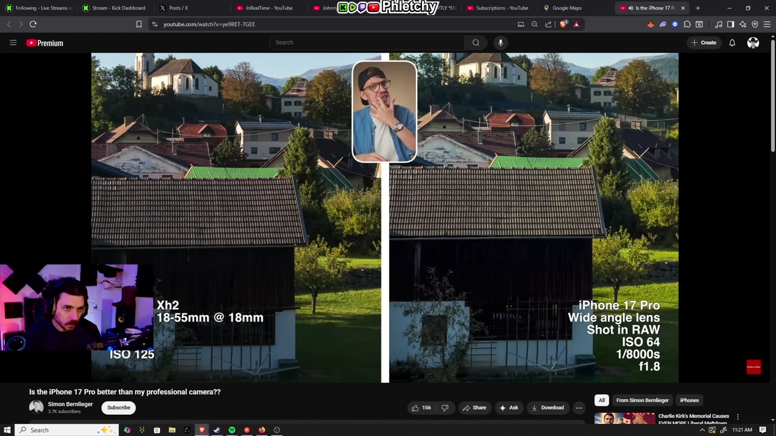Open the YouTube guide hamburger menu
This screenshot has width=776, height=436.
pyautogui.click(x=13, y=43)
